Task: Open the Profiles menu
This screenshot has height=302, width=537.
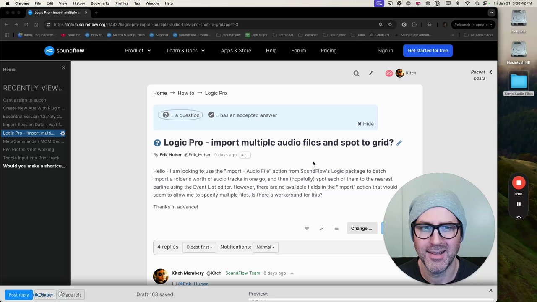Action: (x=122, y=3)
